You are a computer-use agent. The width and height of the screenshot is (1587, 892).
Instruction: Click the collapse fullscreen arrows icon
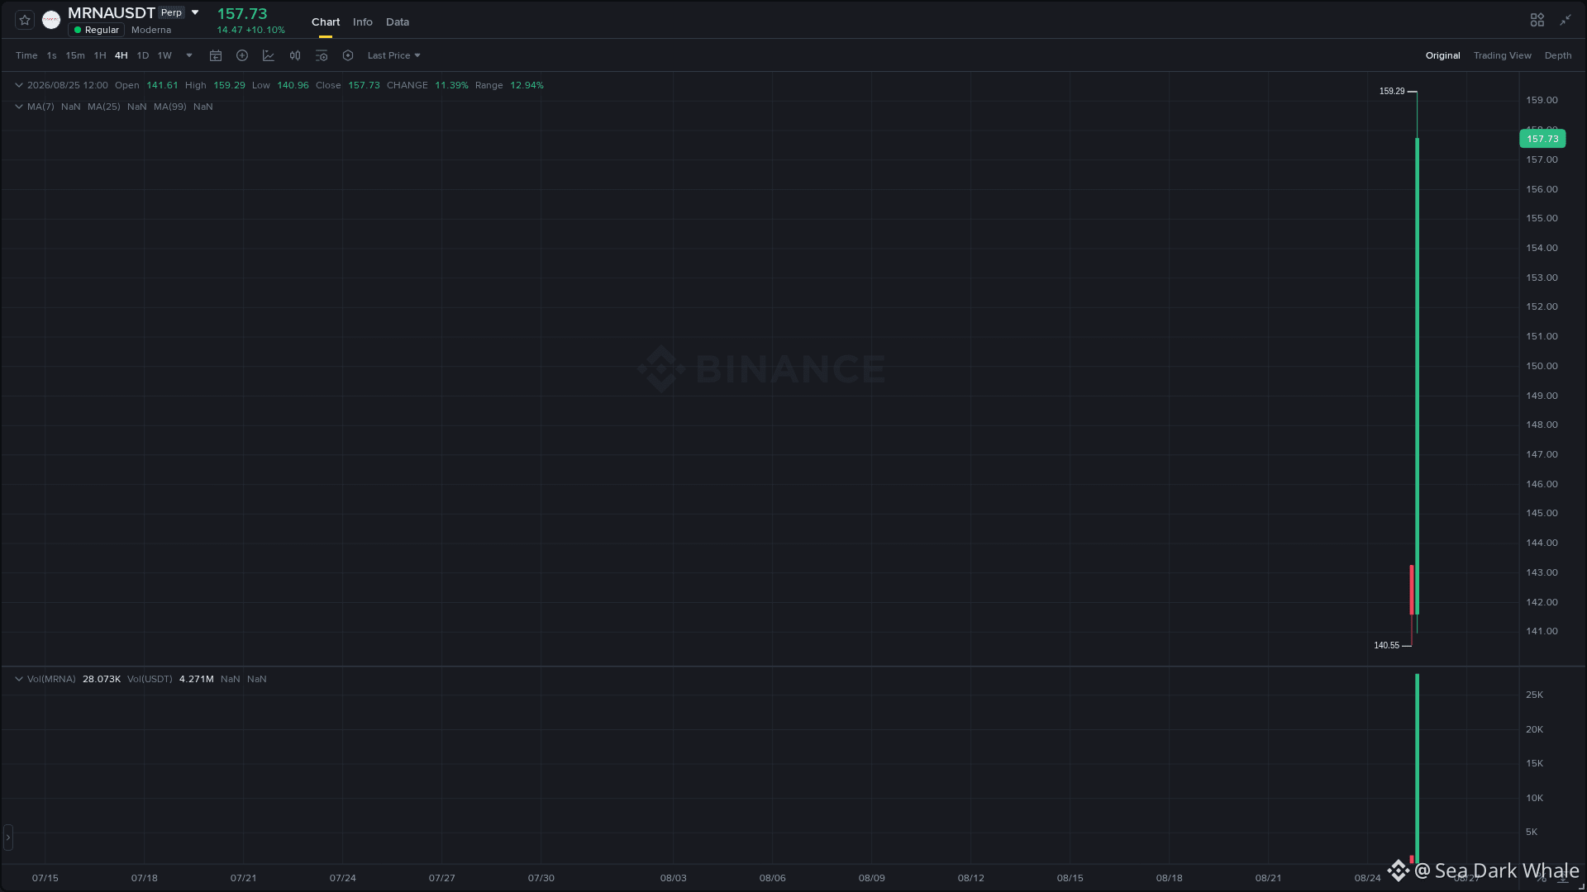pyautogui.click(x=1566, y=20)
